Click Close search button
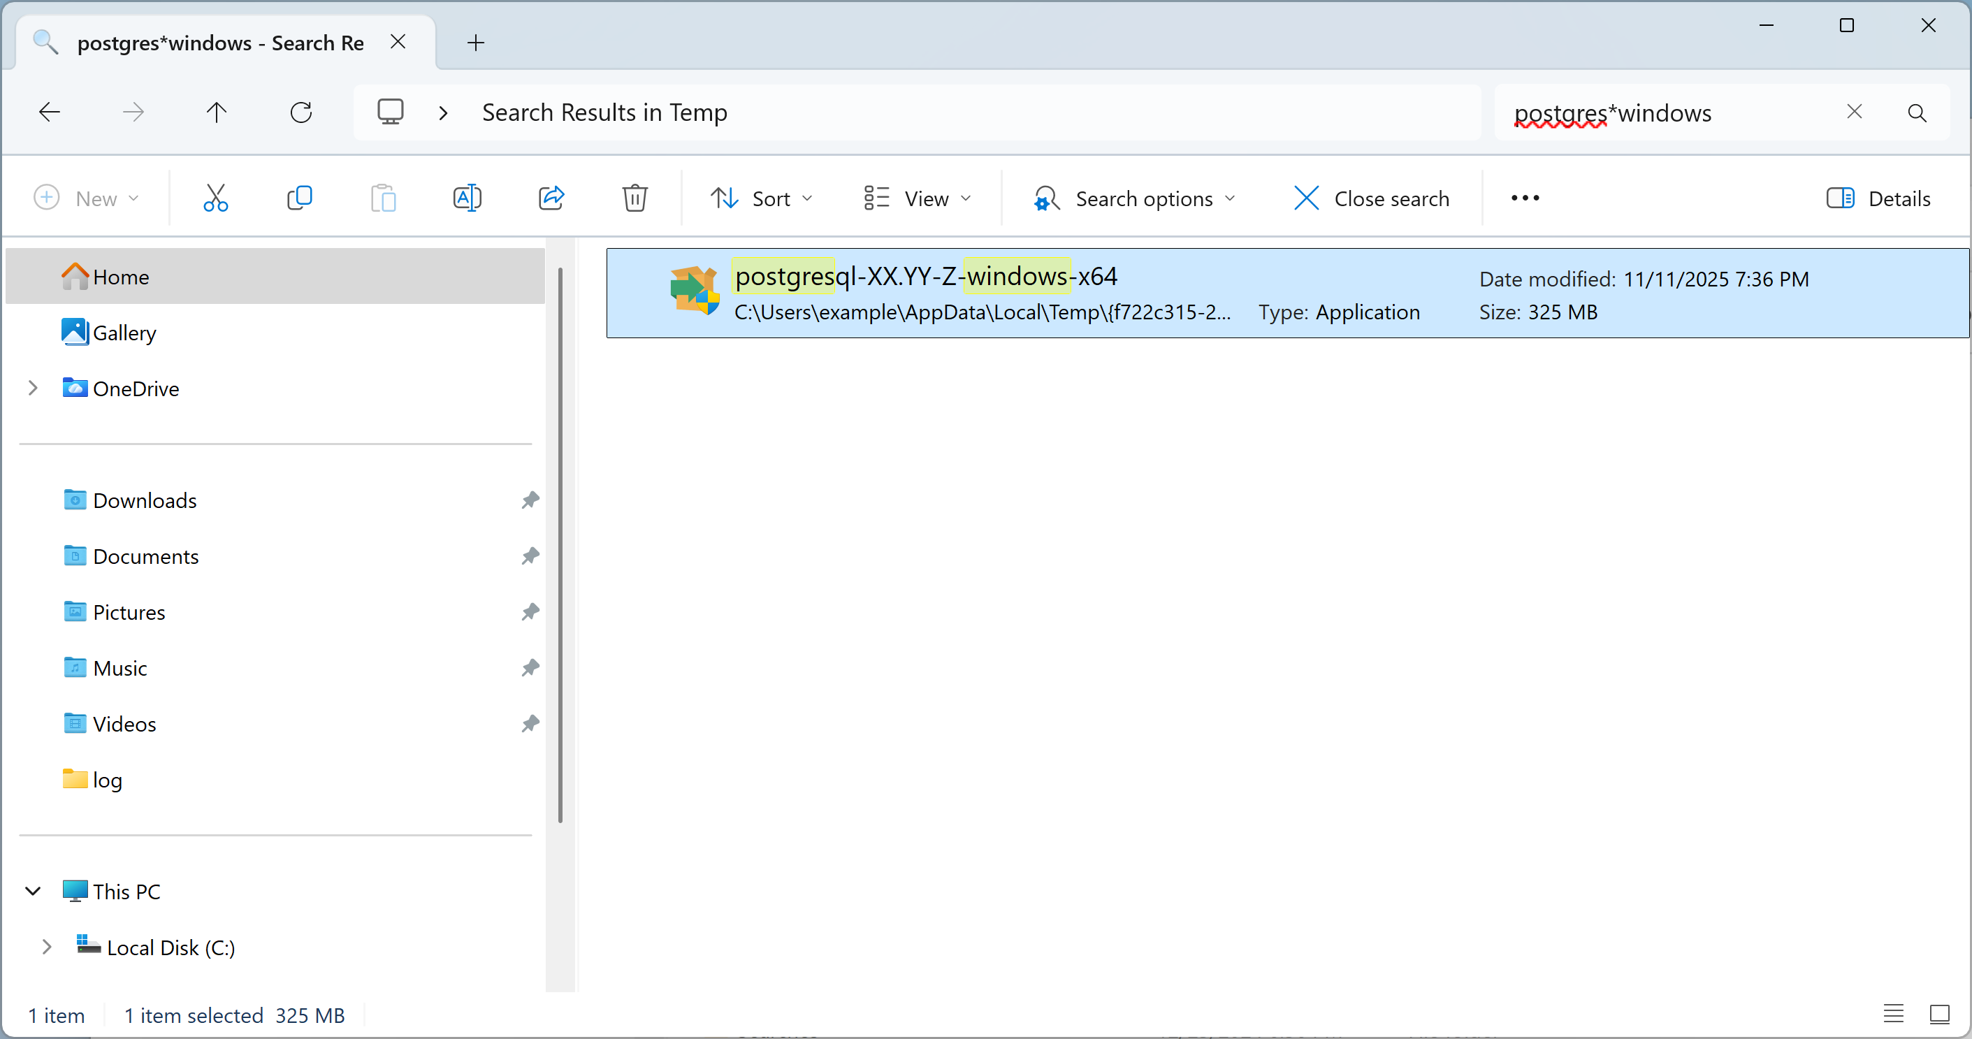The image size is (1972, 1039). pos(1371,198)
